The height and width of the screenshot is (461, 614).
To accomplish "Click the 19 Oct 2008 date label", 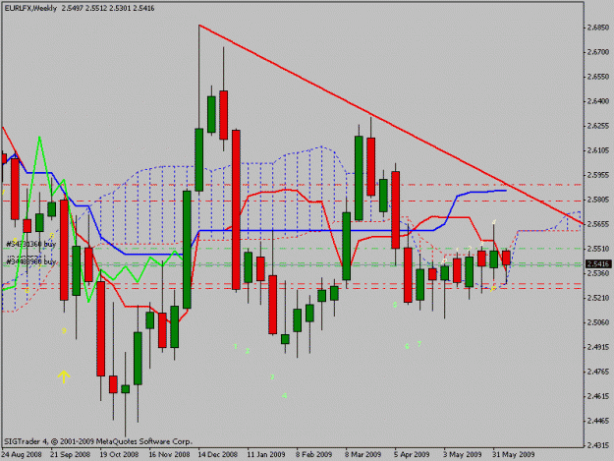I will click(119, 455).
